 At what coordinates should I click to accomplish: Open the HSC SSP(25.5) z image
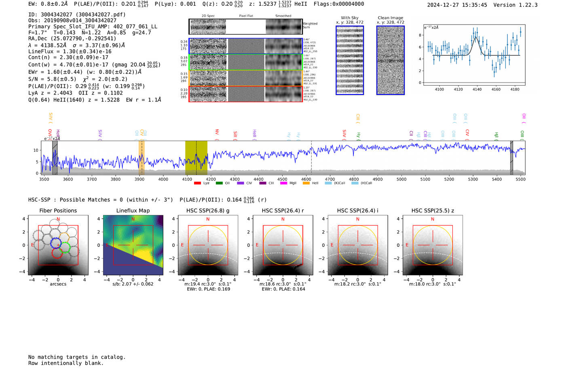coord(433,245)
